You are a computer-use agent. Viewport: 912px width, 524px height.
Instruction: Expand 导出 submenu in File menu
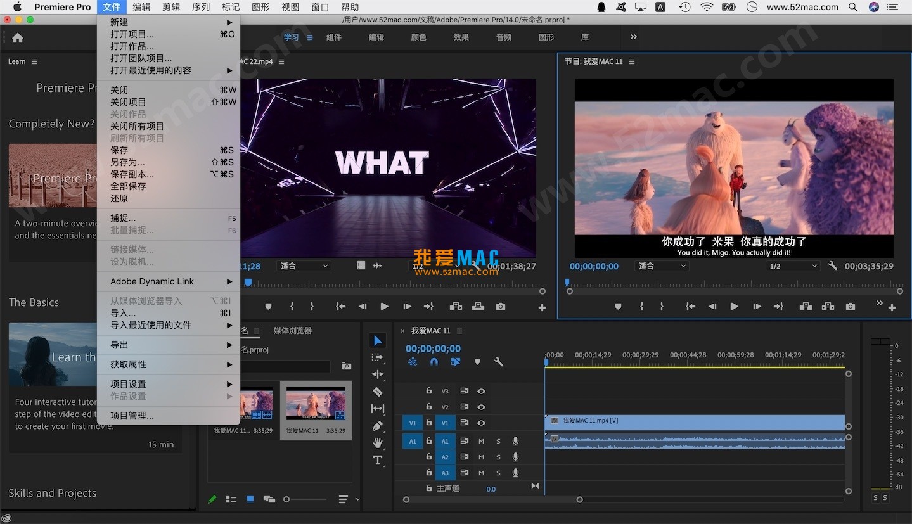tap(169, 345)
